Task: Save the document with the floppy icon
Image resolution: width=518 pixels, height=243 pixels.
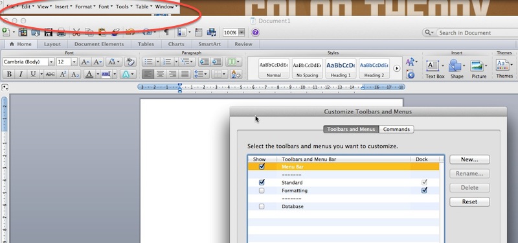Action: [48, 32]
